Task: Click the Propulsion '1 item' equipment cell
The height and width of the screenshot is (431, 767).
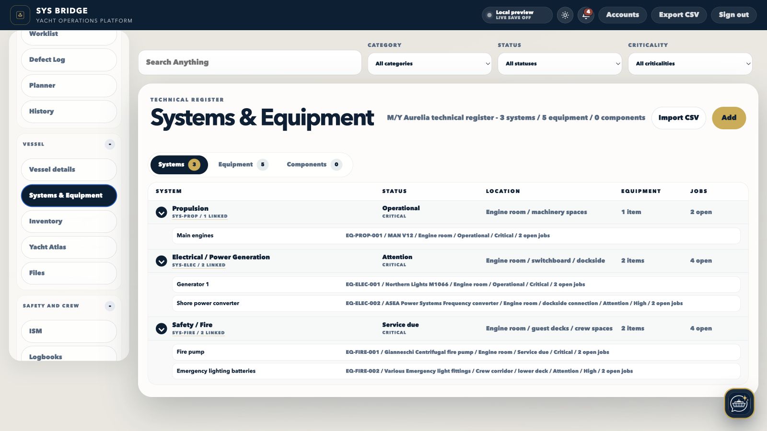Action: point(631,212)
